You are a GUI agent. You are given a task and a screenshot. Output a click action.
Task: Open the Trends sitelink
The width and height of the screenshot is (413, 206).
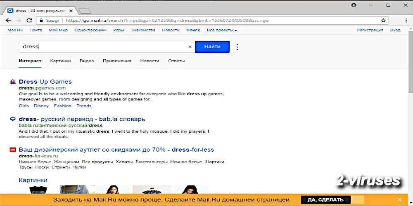click(84, 106)
